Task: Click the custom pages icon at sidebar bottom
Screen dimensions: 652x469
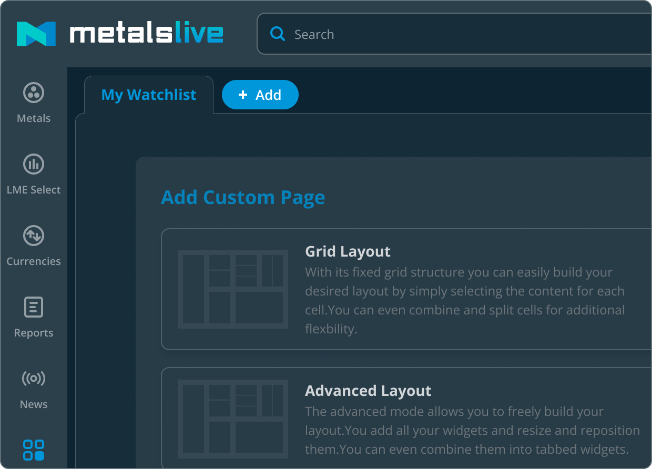Action: (x=33, y=450)
